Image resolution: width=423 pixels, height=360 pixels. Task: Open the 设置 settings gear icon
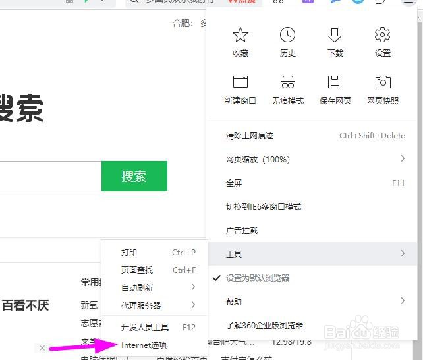(x=382, y=35)
